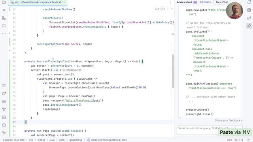Close the DeleteItemsAcceptanceTests.kt tab
This screenshot has height=142, width=253.
64,2
